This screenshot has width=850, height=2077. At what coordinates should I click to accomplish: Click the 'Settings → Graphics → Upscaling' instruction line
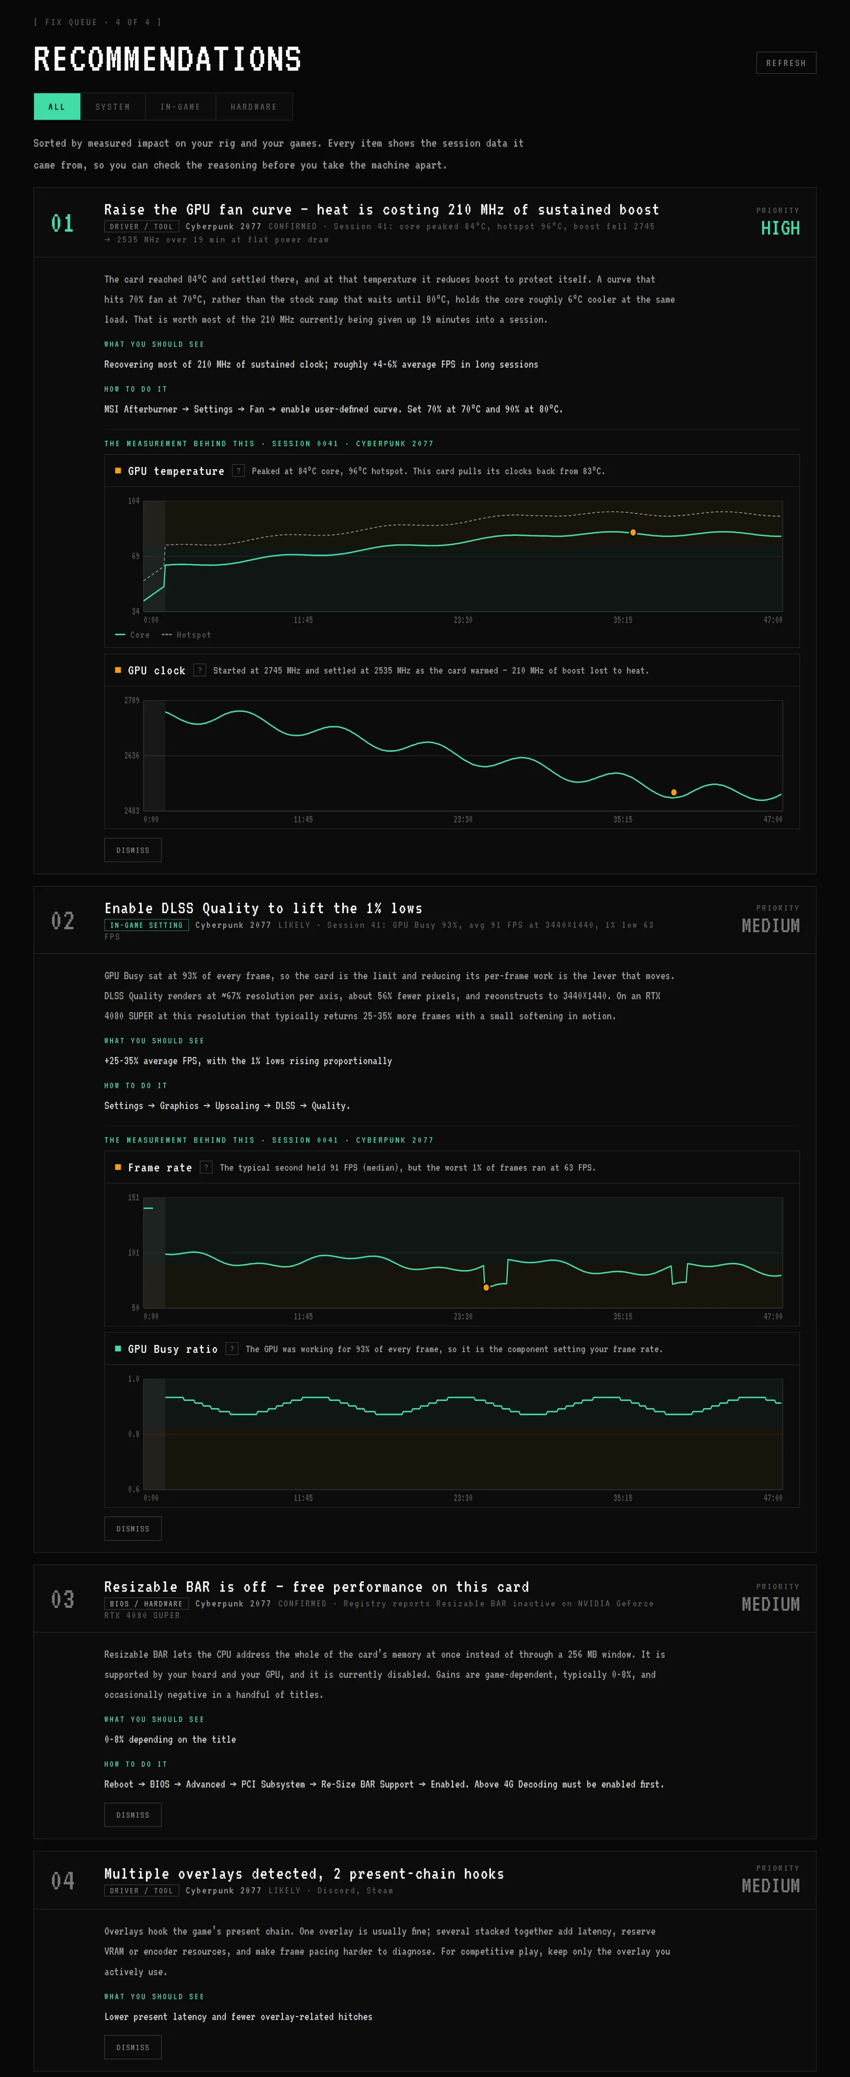click(227, 1105)
